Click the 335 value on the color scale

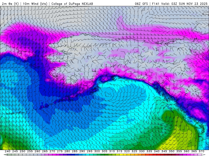pos(149,151)
